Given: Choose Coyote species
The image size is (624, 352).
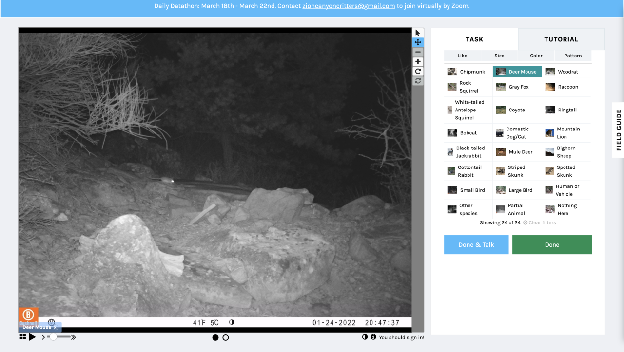Looking at the screenshot, I should pos(517,110).
